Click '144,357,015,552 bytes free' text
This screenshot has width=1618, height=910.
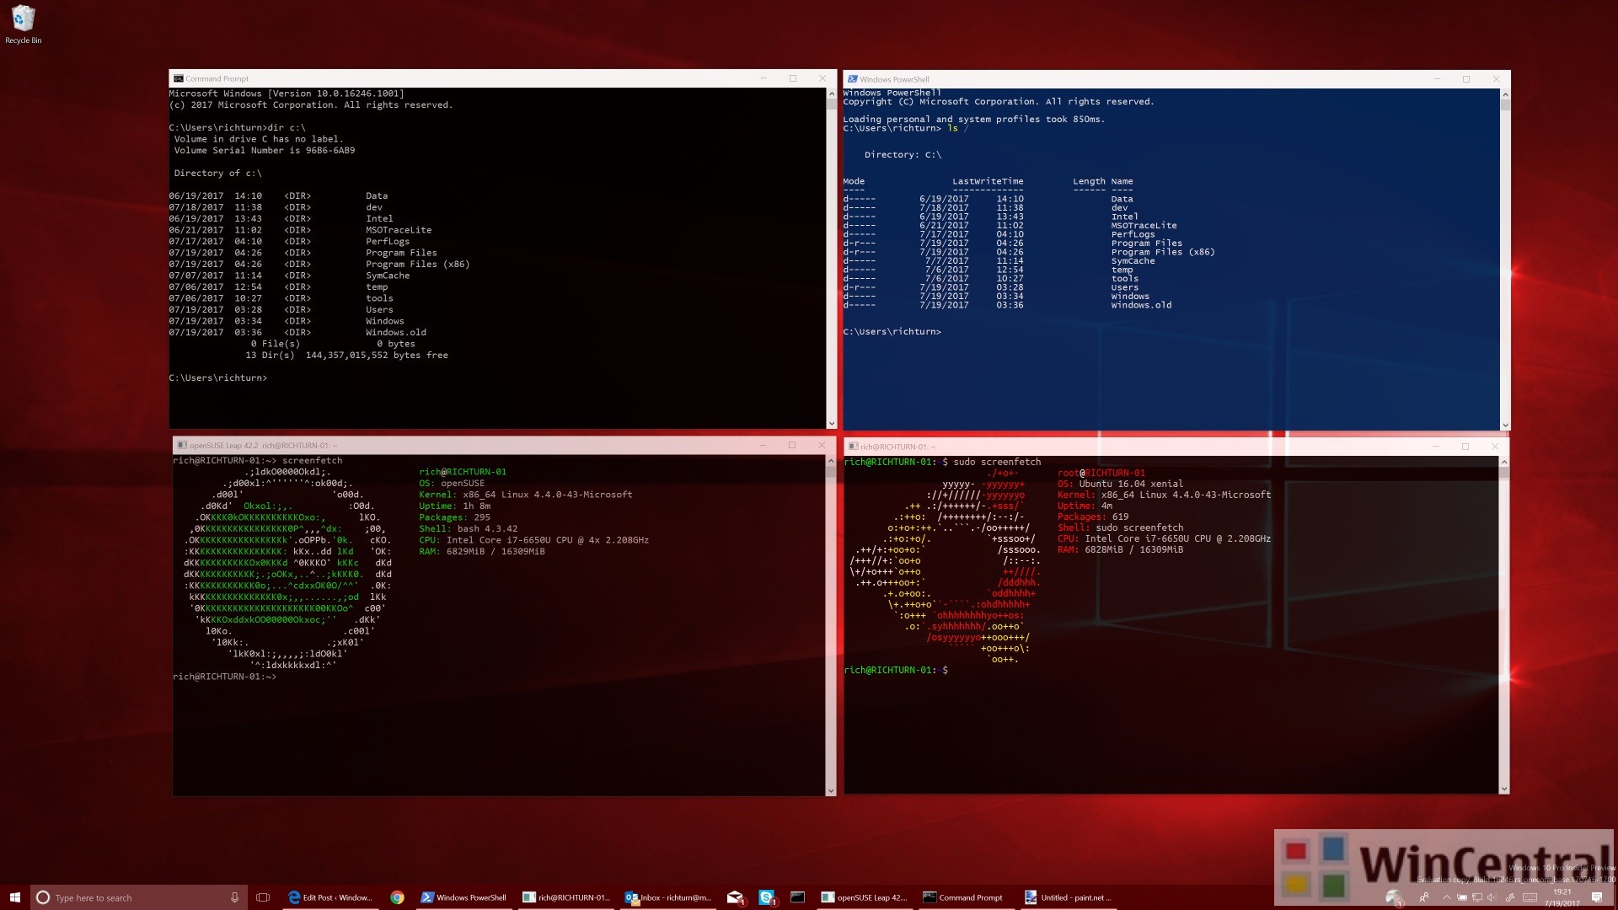pyautogui.click(x=377, y=355)
